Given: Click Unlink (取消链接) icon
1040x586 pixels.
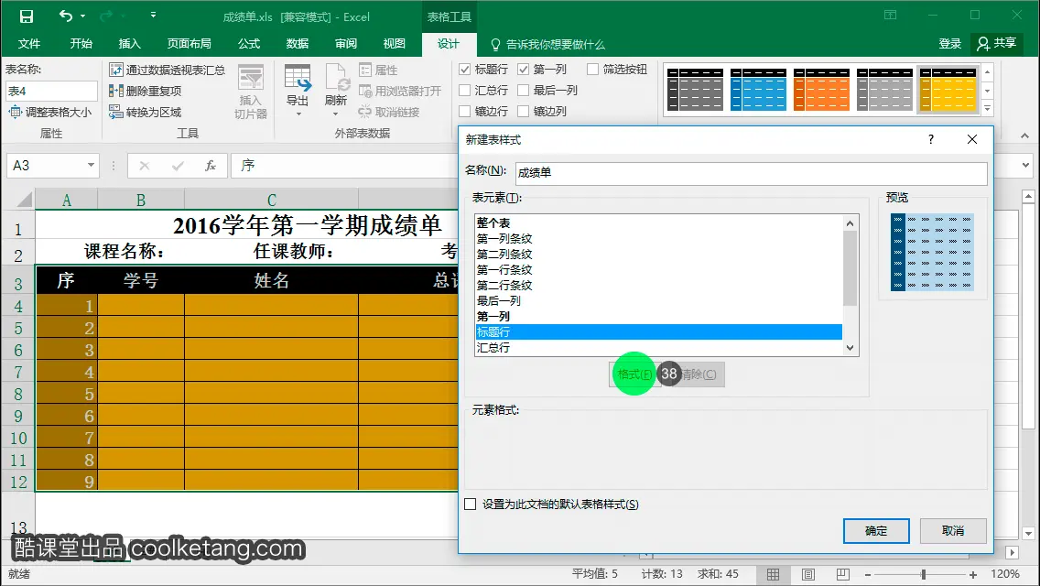Looking at the screenshot, I should coord(364,112).
